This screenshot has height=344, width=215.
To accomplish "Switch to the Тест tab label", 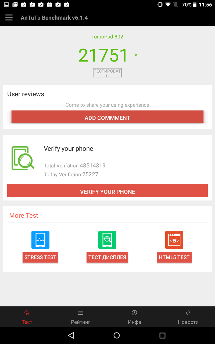I will pyautogui.click(x=27, y=322).
